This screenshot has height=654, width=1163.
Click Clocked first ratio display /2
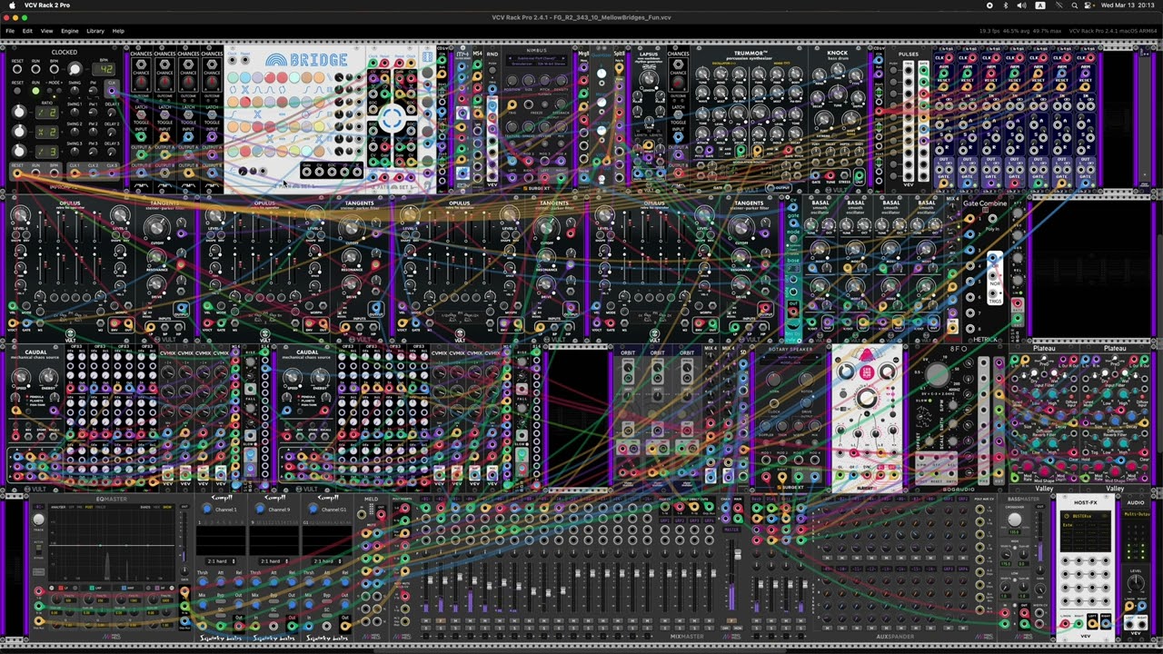tap(47, 113)
